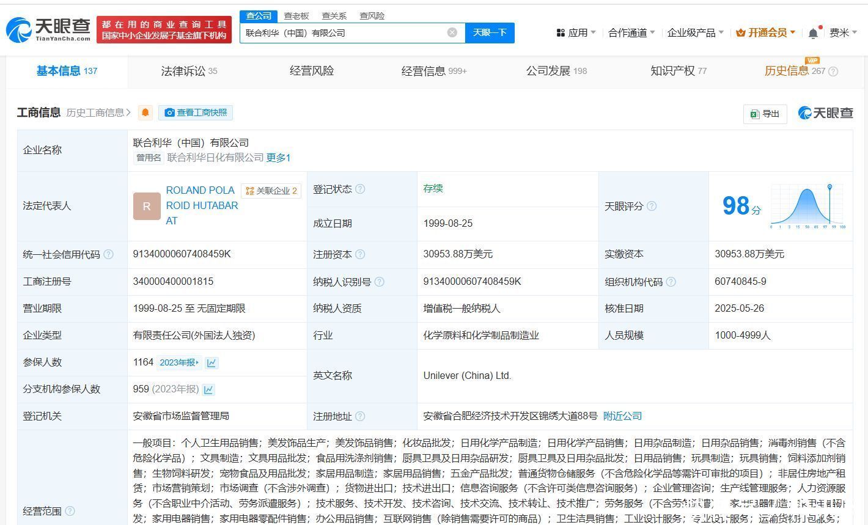The height and width of the screenshot is (525, 868).
Task: Expand 历史工商信息 chevron link
Action: 98,112
